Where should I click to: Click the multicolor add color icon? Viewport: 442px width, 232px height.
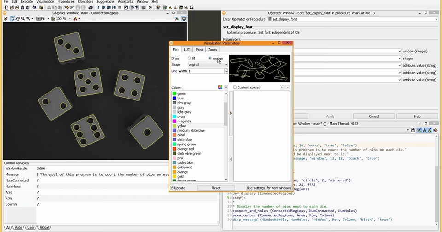coord(220,87)
